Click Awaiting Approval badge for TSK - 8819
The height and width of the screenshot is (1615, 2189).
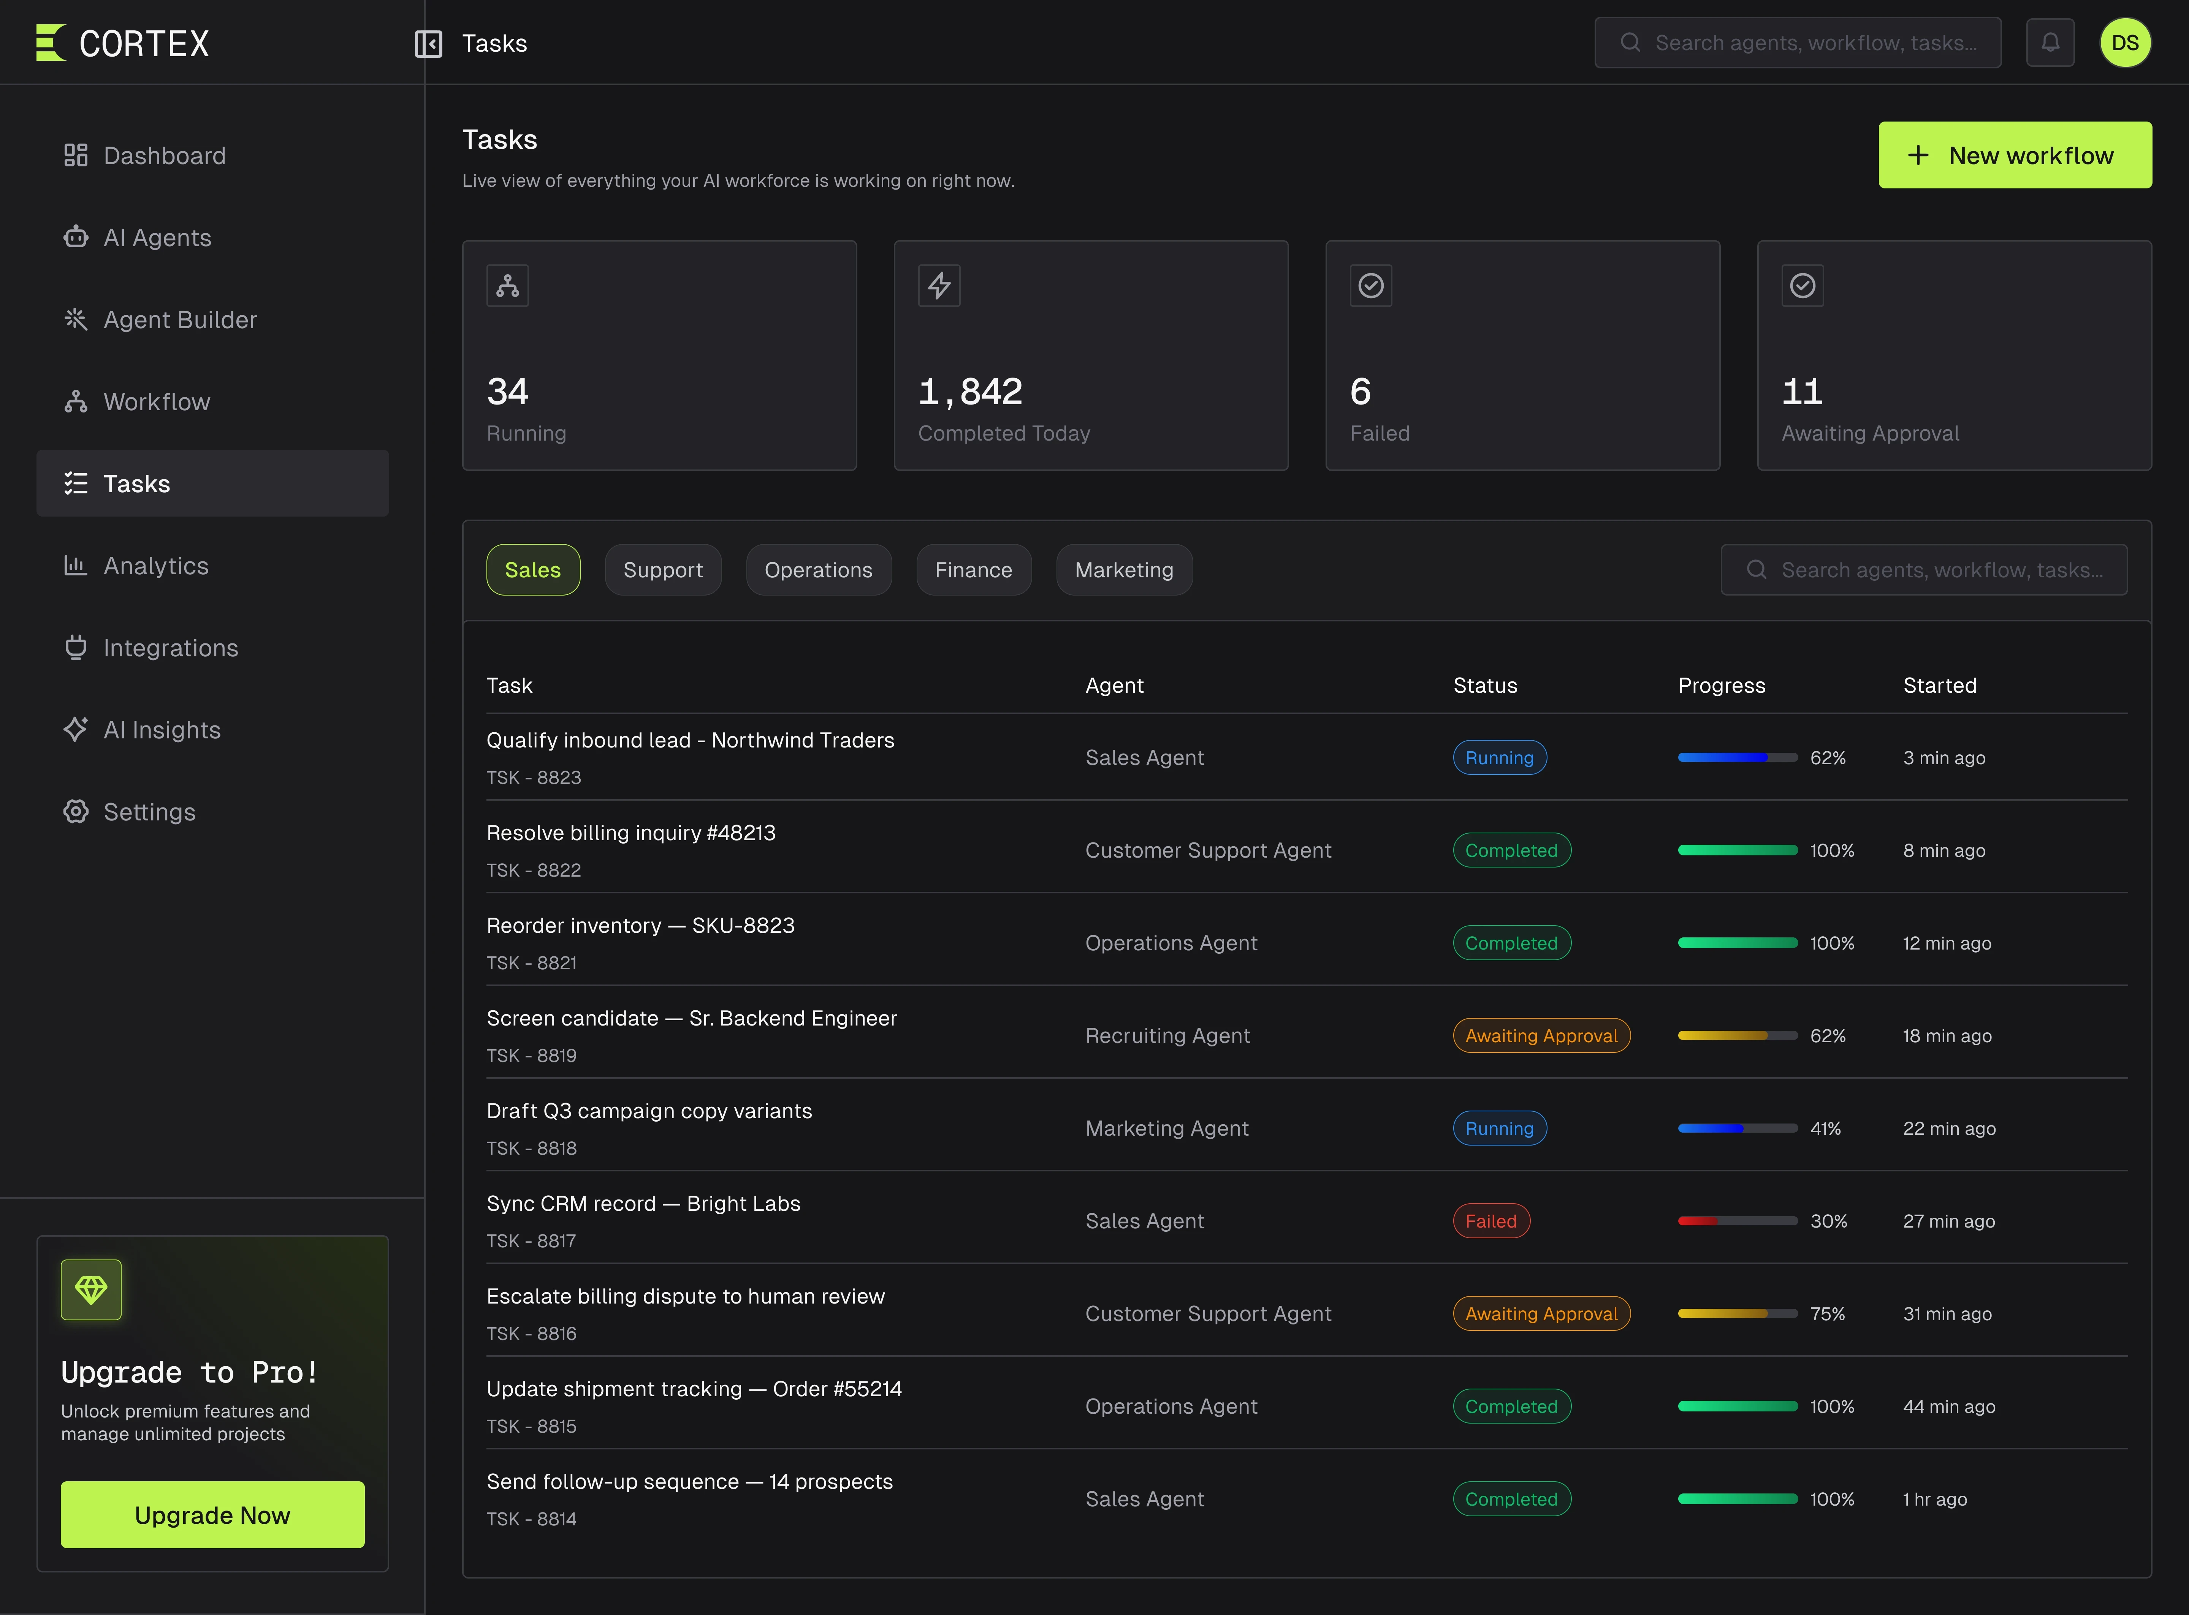(x=1541, y=1035)
